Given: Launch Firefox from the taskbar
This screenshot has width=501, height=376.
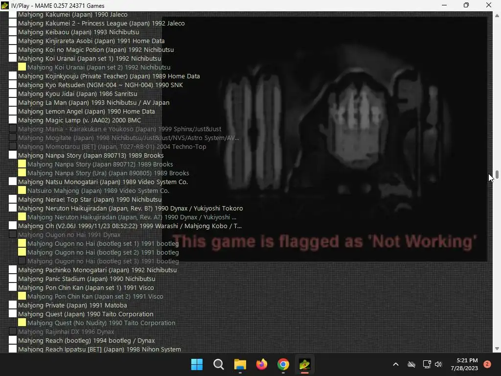Looking at the screenshot, I should click(262, 364).
